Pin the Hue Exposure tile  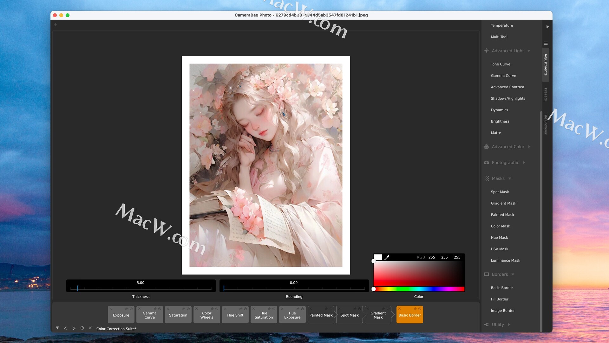tap(298, 309)
